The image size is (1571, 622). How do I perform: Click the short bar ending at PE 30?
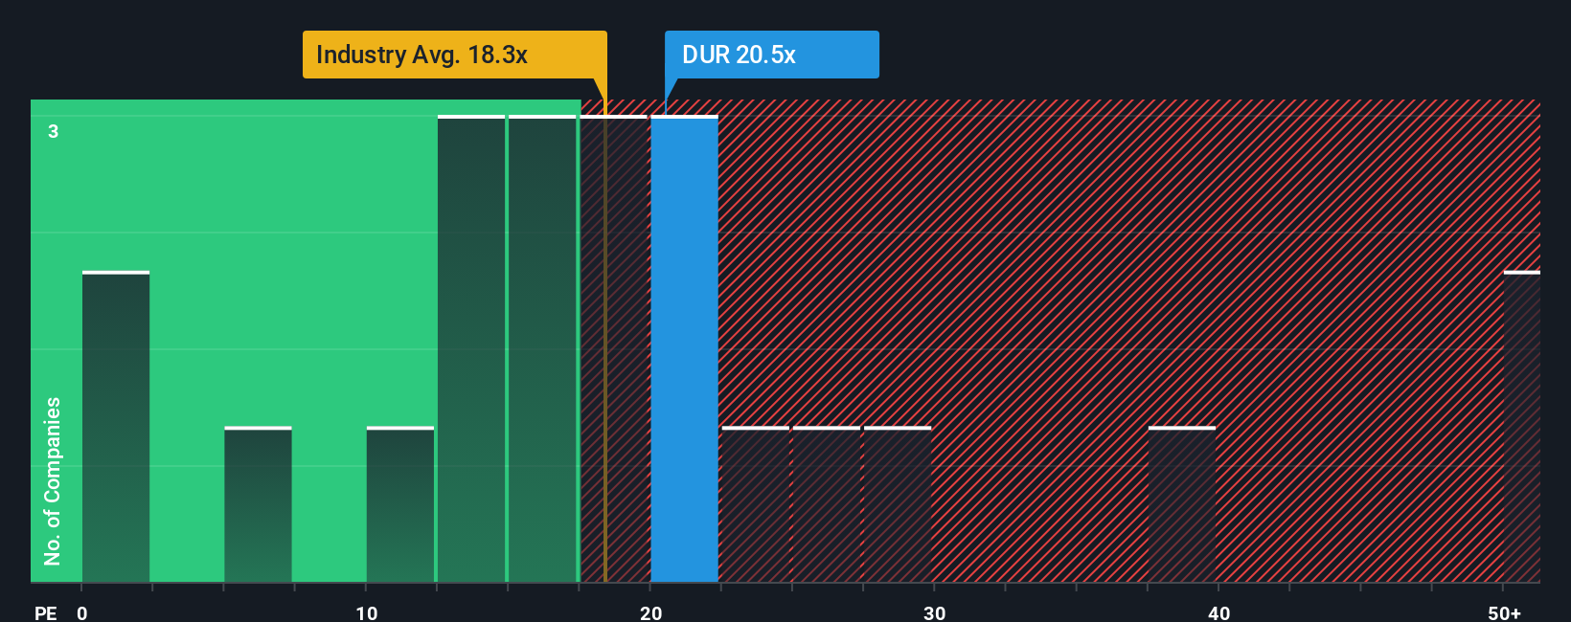(898, 504)
